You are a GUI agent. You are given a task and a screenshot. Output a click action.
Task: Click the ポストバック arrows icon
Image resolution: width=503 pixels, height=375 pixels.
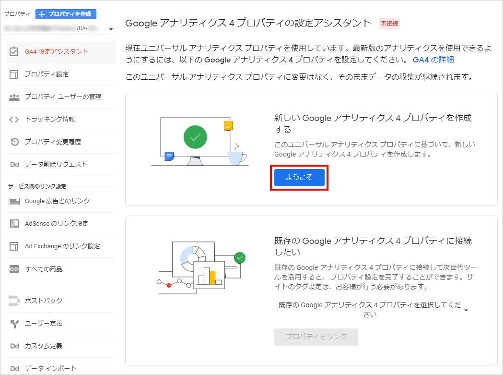14,301
